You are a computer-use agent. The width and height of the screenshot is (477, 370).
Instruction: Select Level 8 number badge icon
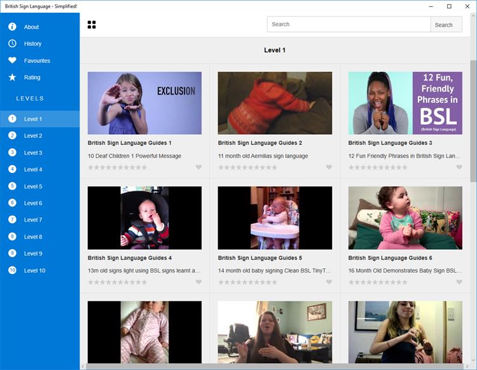[12, 236]
